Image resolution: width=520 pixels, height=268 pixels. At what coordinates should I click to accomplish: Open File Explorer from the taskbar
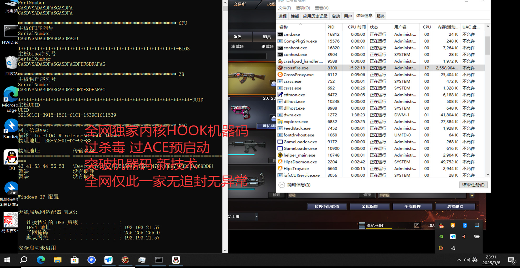58,260
